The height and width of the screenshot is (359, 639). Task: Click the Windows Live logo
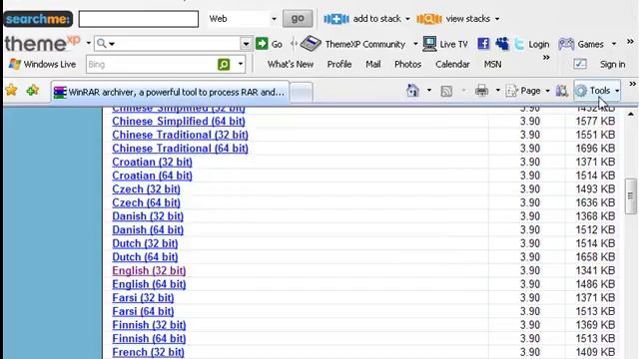[15, 64]
